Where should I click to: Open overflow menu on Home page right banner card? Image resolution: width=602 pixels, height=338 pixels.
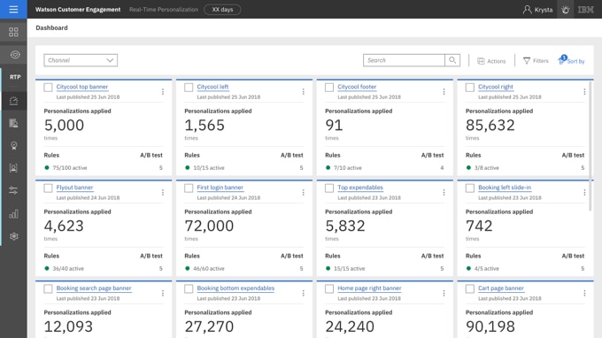[444, 293]
